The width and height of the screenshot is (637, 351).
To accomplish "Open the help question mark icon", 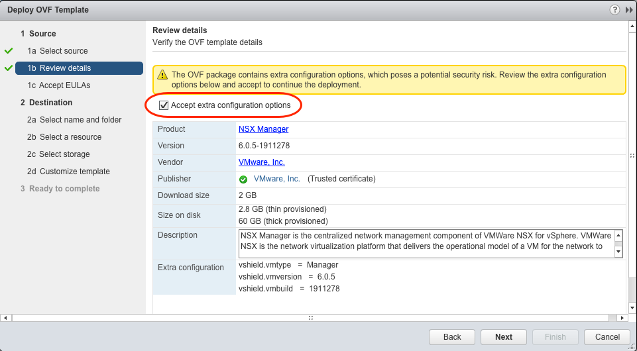I will (614, 10).
